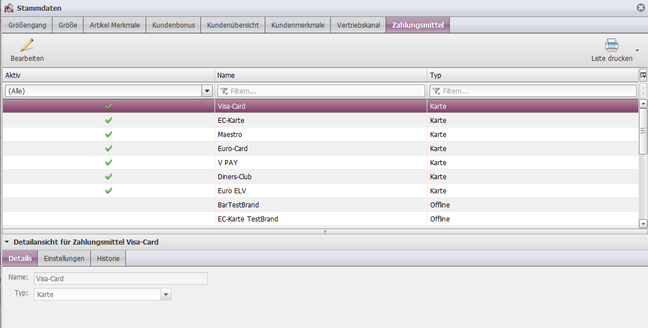Sort the table by the Name column header

click(x=320, y=75)
